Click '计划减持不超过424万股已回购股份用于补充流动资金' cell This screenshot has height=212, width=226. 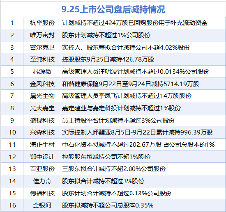(143, 23)
